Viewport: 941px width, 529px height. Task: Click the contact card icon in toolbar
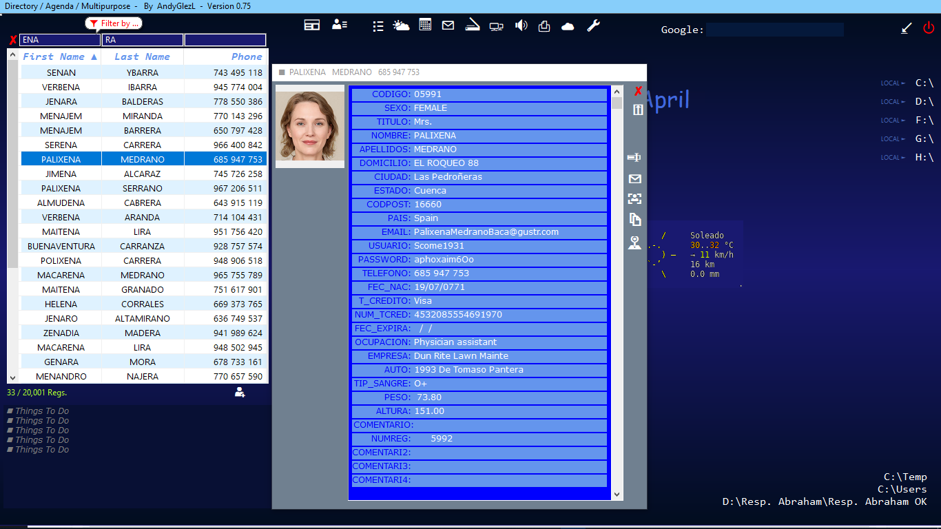click(339, 25)
